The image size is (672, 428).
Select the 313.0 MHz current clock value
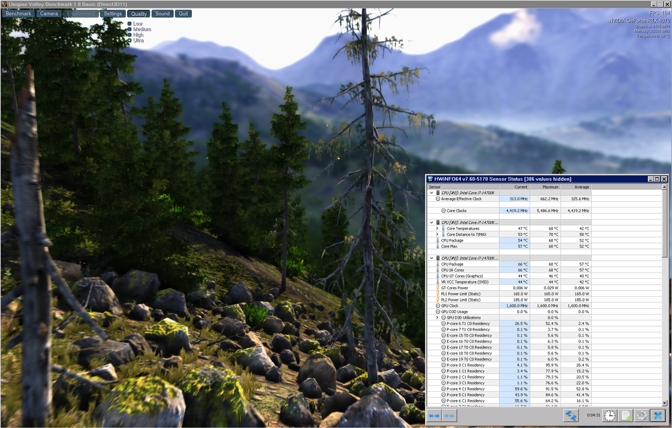[x=514, y=199]
